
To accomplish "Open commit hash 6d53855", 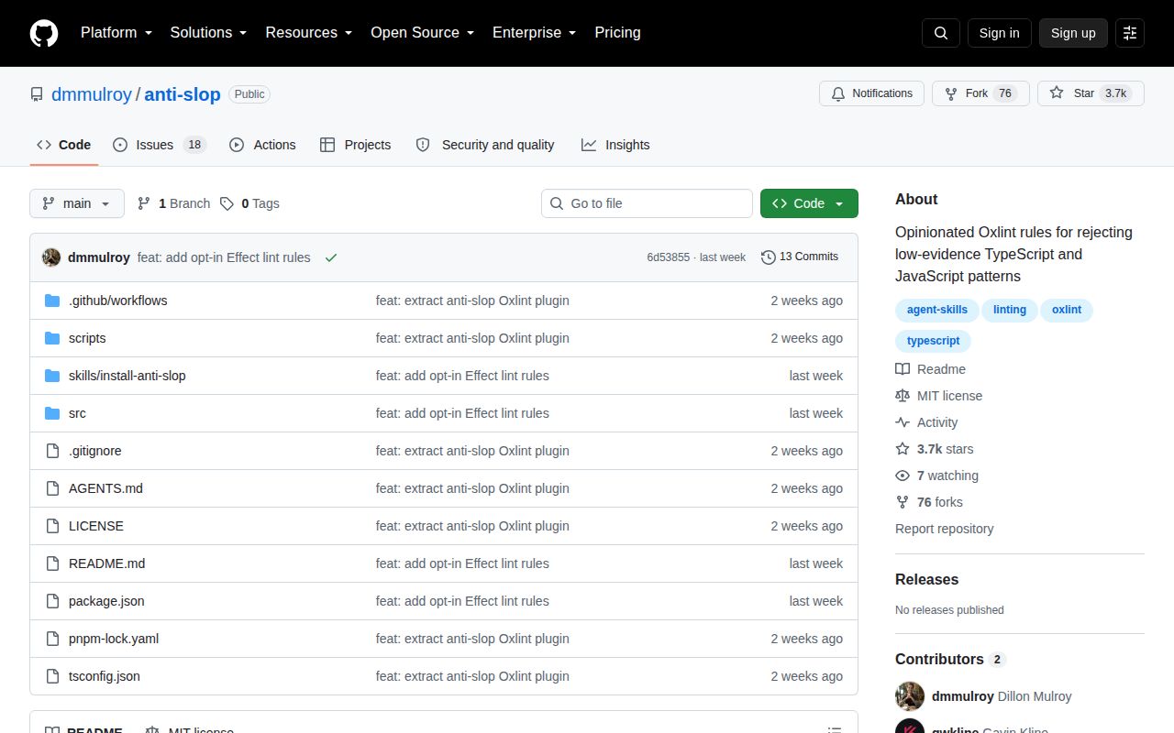I will coord(668,257).
